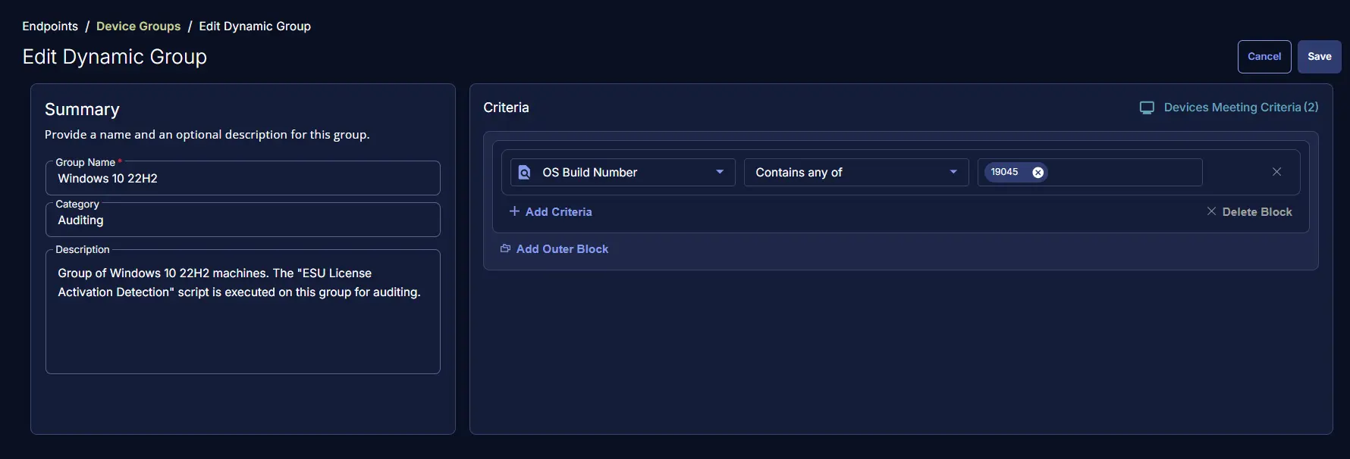Delete the OS Build Number criteria row
The height and width of the screenshot is (459, 1350).
tap(1276, 172)
